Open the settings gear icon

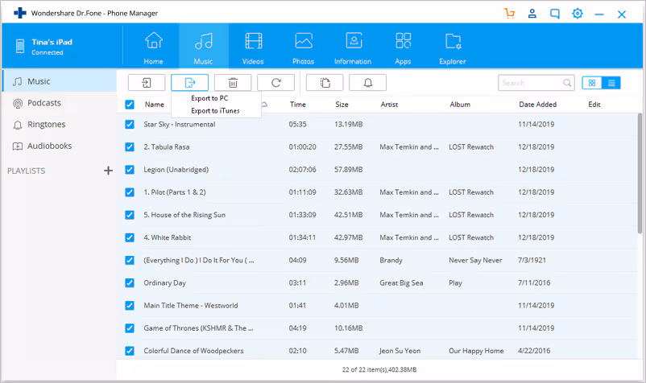pyautogui.click(x=578, y=14)
